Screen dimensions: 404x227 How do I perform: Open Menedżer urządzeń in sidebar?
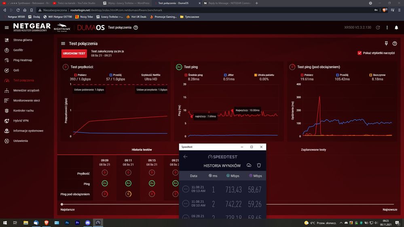point(26,90)
